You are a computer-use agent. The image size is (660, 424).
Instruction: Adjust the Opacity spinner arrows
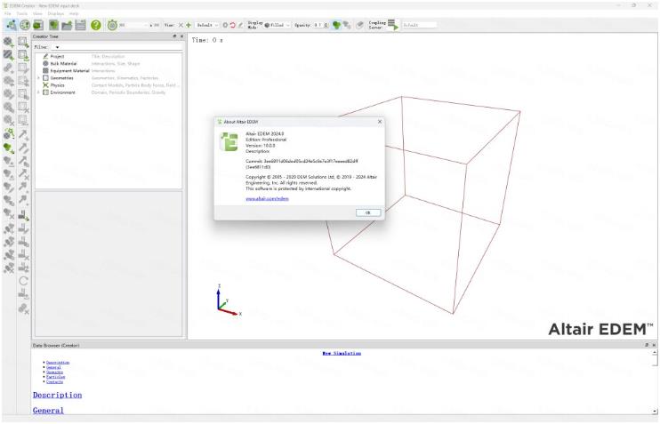point(326,25)
